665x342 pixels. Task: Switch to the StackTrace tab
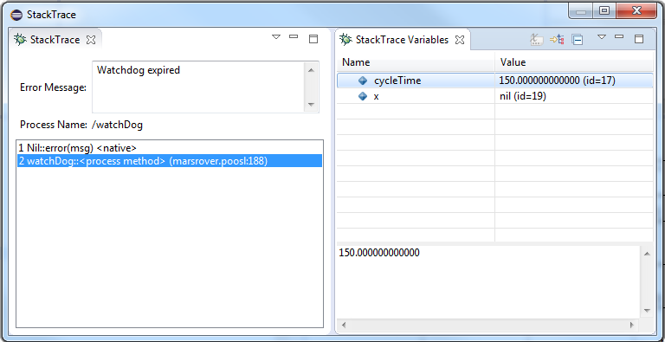pos(55,40)
